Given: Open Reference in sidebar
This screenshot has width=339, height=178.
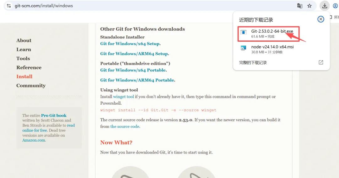Looking at the screenshot, I should [x=29, y=67].
